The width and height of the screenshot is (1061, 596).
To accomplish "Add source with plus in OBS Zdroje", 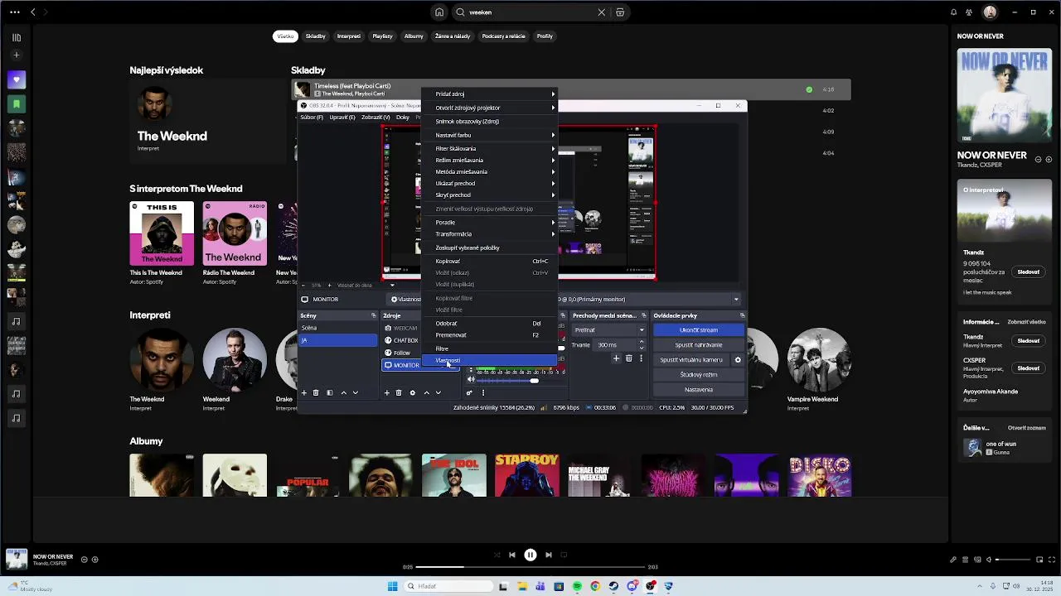I will tap(386, 392).
